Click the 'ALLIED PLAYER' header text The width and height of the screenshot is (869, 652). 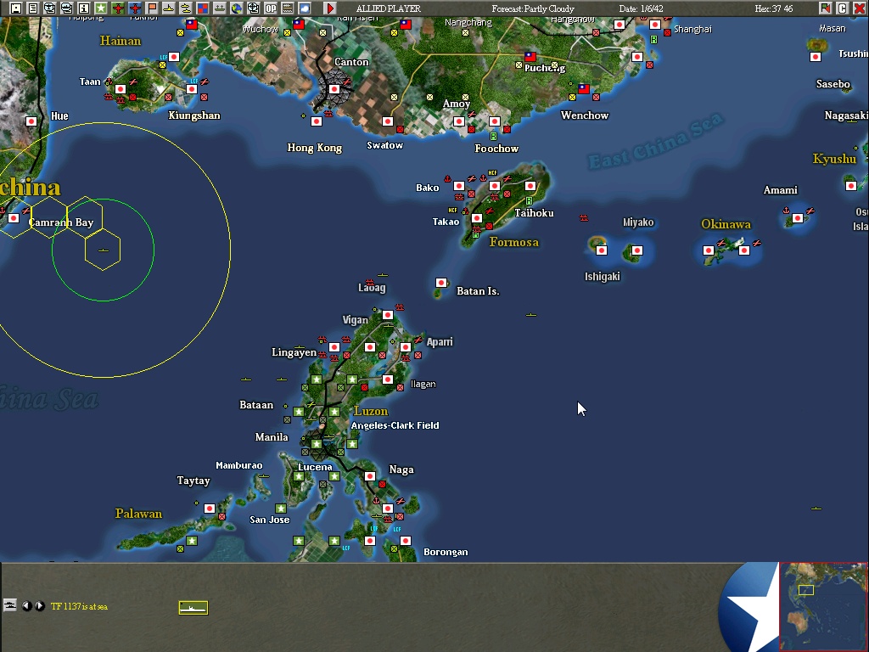389,8
